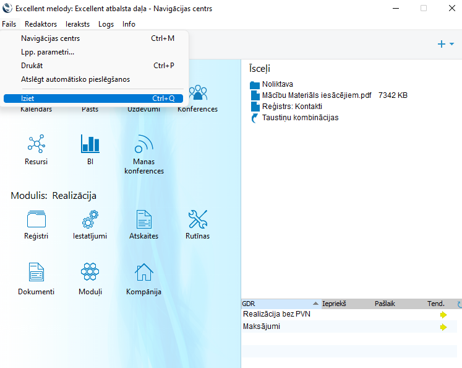Open the Dokumenti icon
The image size is (462, 368).
36,273
